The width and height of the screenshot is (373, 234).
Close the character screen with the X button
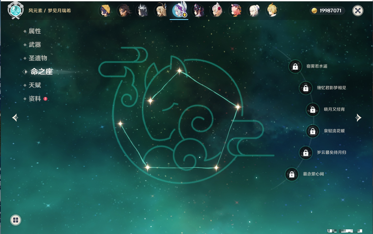coord(358,11)
